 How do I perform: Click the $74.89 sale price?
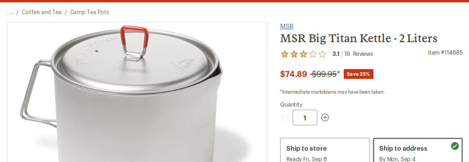[x=293, y=74]
